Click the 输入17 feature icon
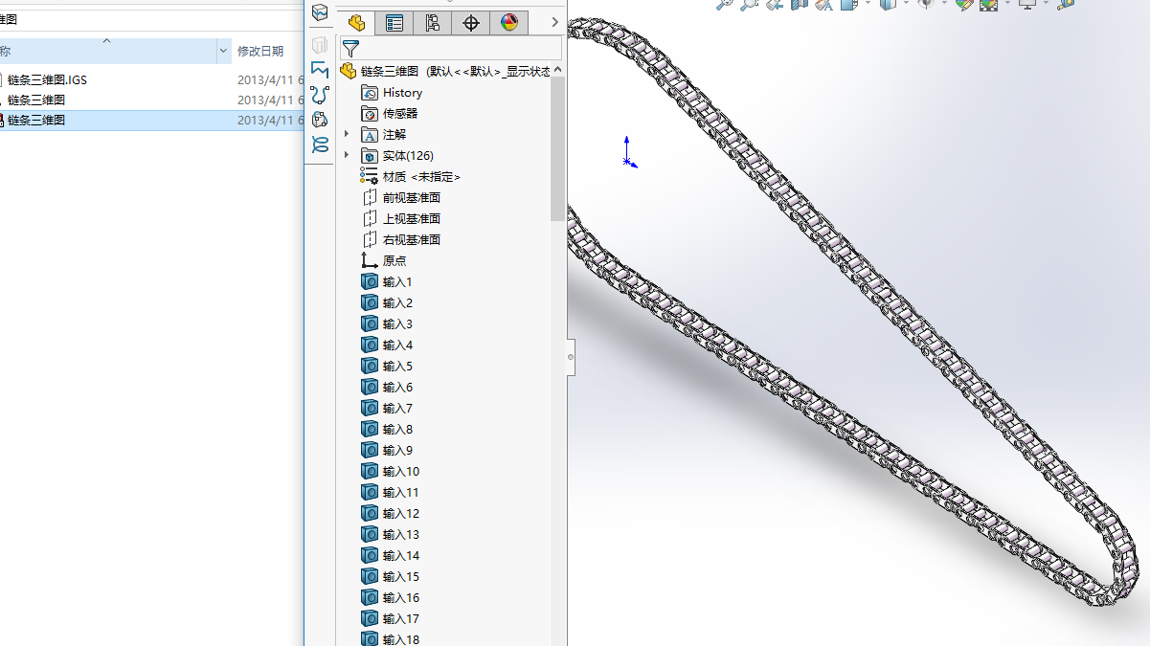Image resolution: width=1150 pixels, height=646 pixels. tap(370, 619)
